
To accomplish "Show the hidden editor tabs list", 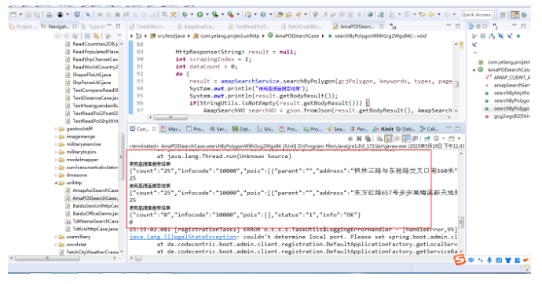I will [393, 26].
